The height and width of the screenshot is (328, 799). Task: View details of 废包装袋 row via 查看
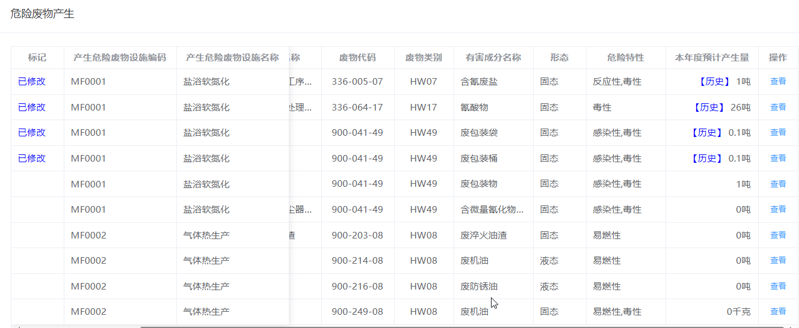[778, 133]
